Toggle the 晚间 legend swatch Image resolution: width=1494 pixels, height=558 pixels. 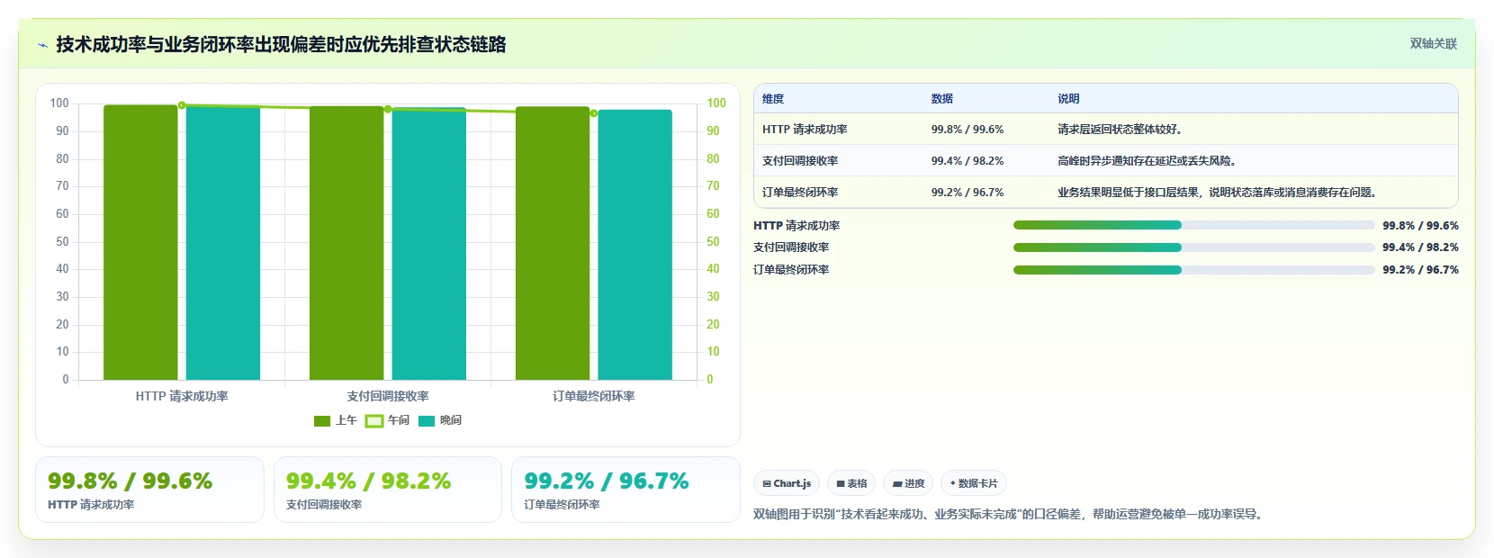point(427,421)
